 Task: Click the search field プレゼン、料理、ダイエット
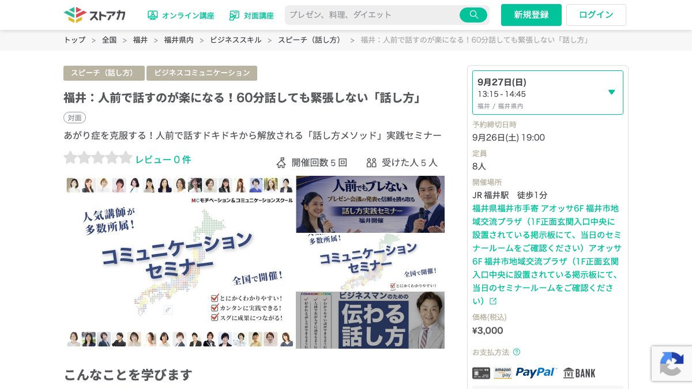[373, 15]
